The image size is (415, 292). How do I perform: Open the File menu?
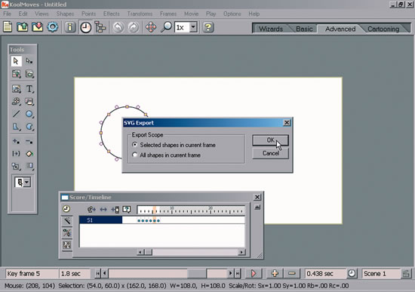[7, 14]
